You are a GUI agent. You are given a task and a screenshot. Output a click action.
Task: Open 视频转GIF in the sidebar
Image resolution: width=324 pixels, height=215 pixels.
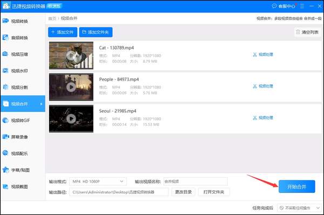point(22,120)
